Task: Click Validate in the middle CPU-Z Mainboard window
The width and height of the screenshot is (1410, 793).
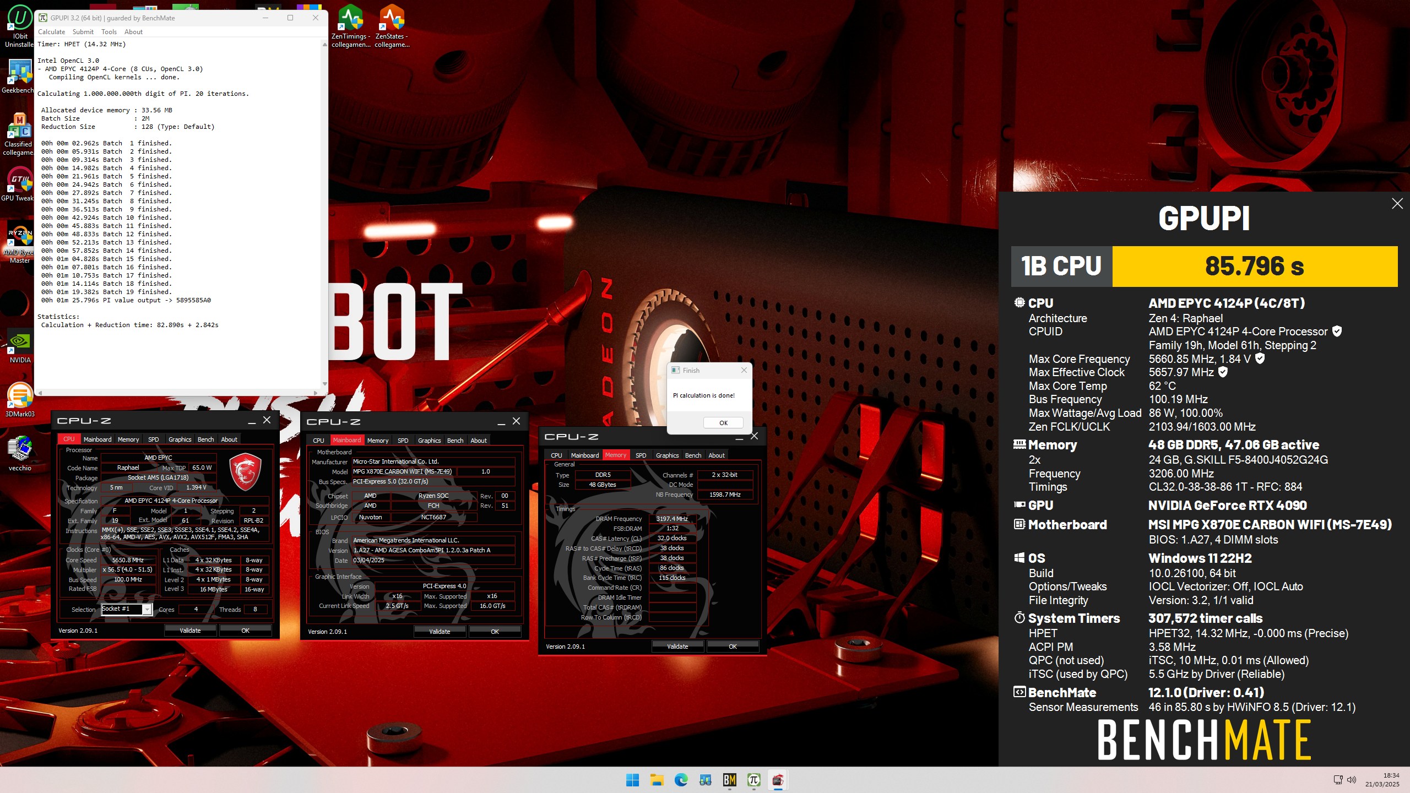Action: (440, 632)
